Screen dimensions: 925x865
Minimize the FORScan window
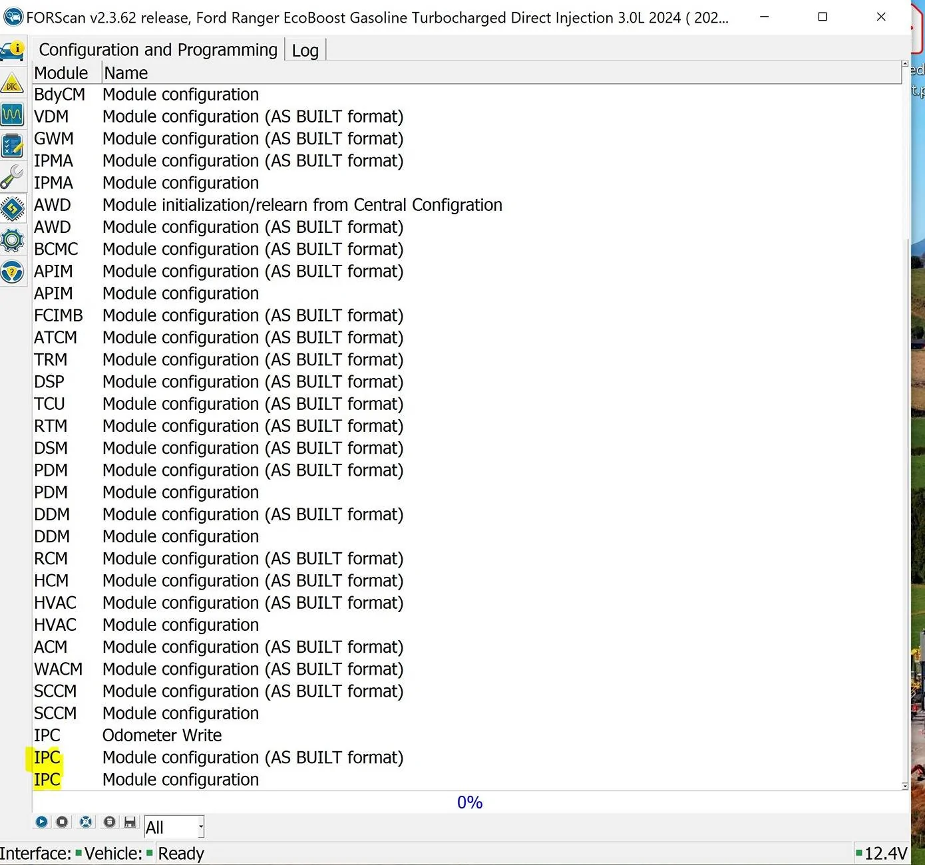[x=765, y=17]
